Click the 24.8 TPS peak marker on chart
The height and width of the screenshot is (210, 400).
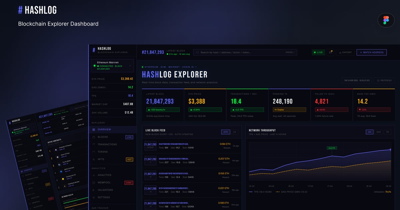[x=332, y=148]
